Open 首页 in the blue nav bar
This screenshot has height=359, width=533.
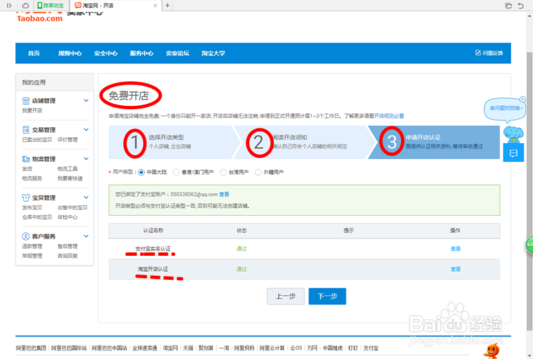[x=34, y=53]
